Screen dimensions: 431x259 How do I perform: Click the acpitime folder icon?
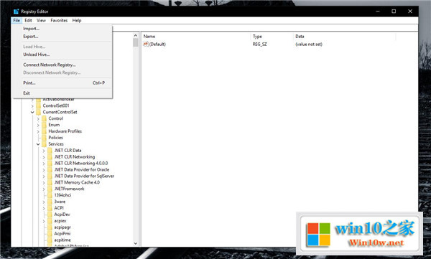[50, 240]
